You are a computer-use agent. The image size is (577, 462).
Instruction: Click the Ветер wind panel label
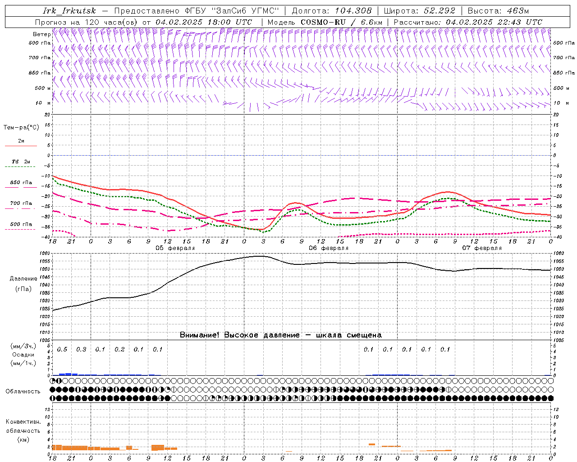pyautogui.click(x=41, y=34)
